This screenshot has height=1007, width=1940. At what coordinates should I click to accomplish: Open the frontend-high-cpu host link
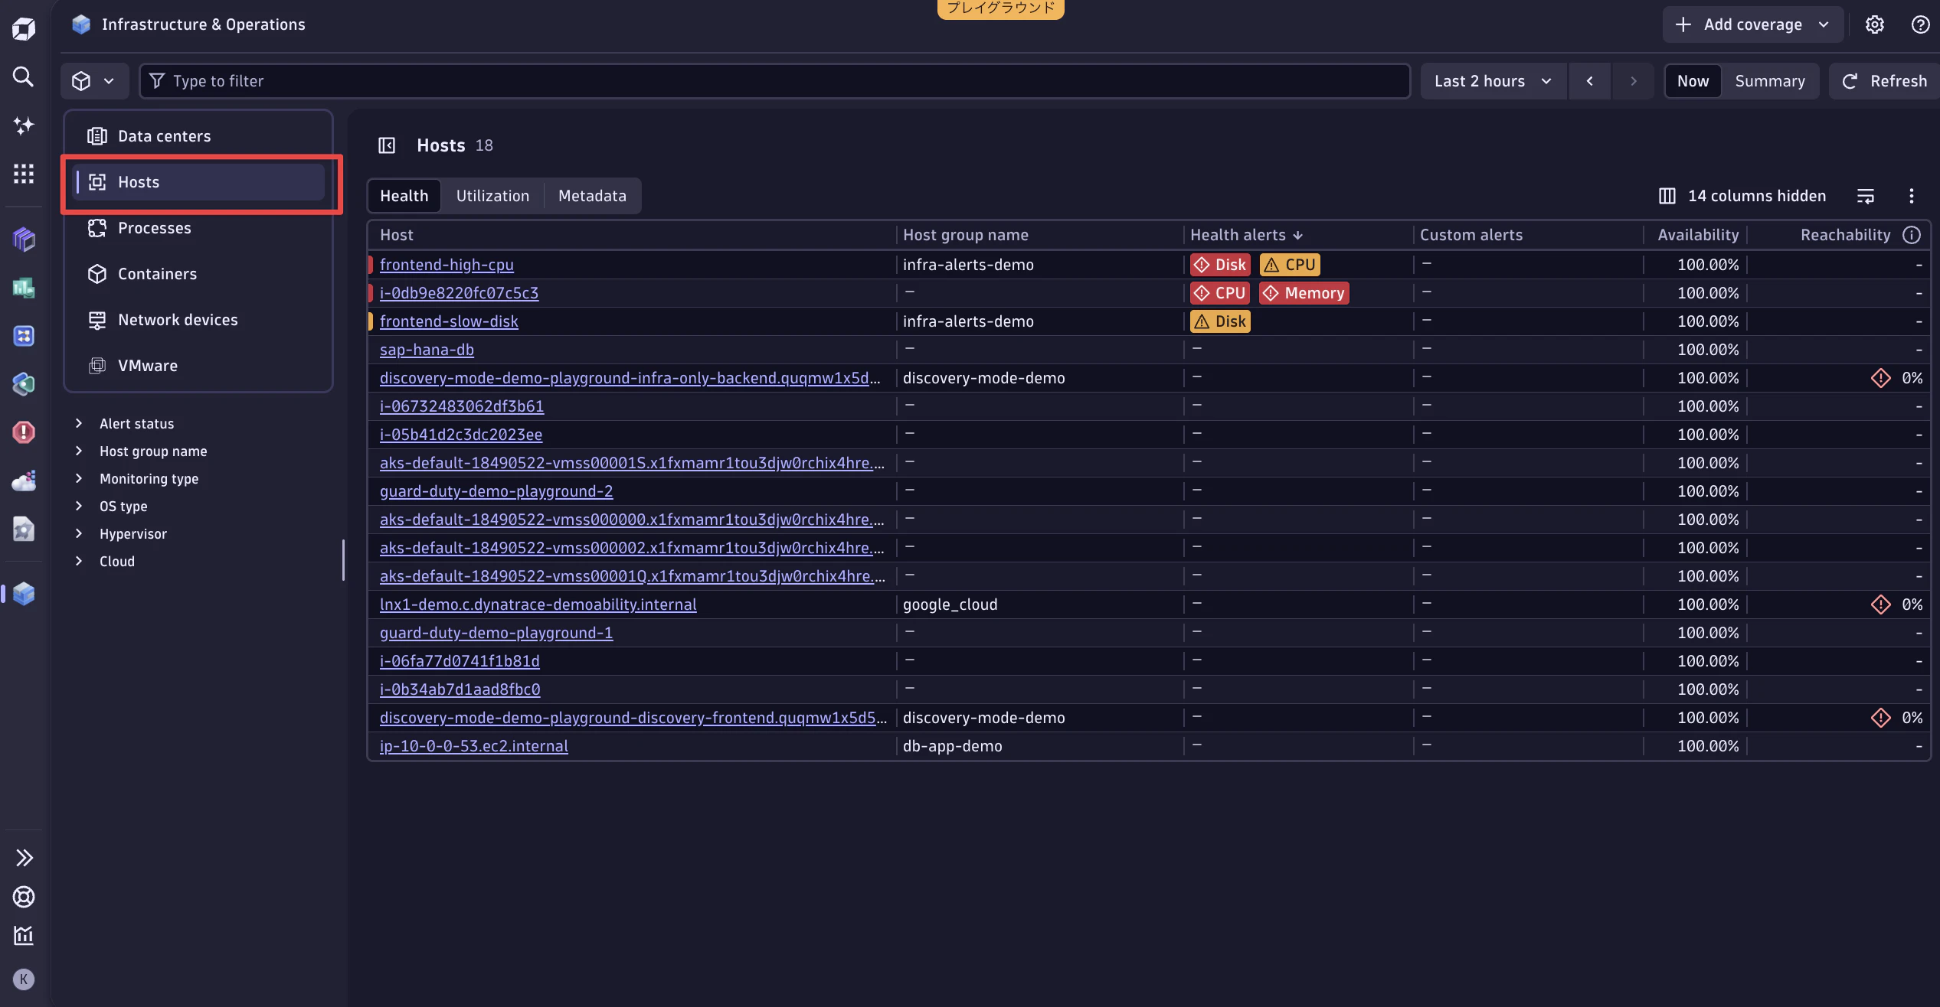coord(447,265)
